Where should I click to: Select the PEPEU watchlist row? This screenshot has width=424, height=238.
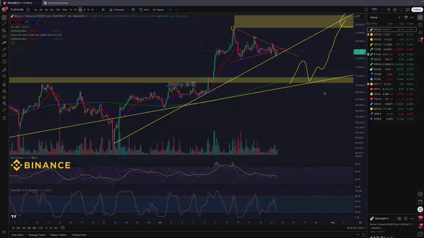[x=392, y=64]
